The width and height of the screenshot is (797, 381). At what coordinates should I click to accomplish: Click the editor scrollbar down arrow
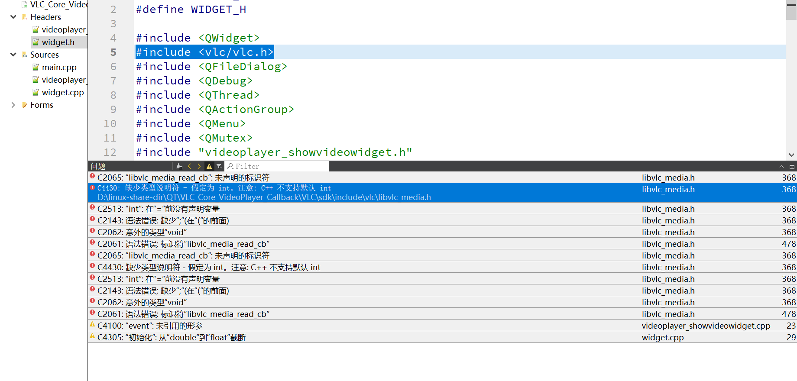[x=791, y=155]
